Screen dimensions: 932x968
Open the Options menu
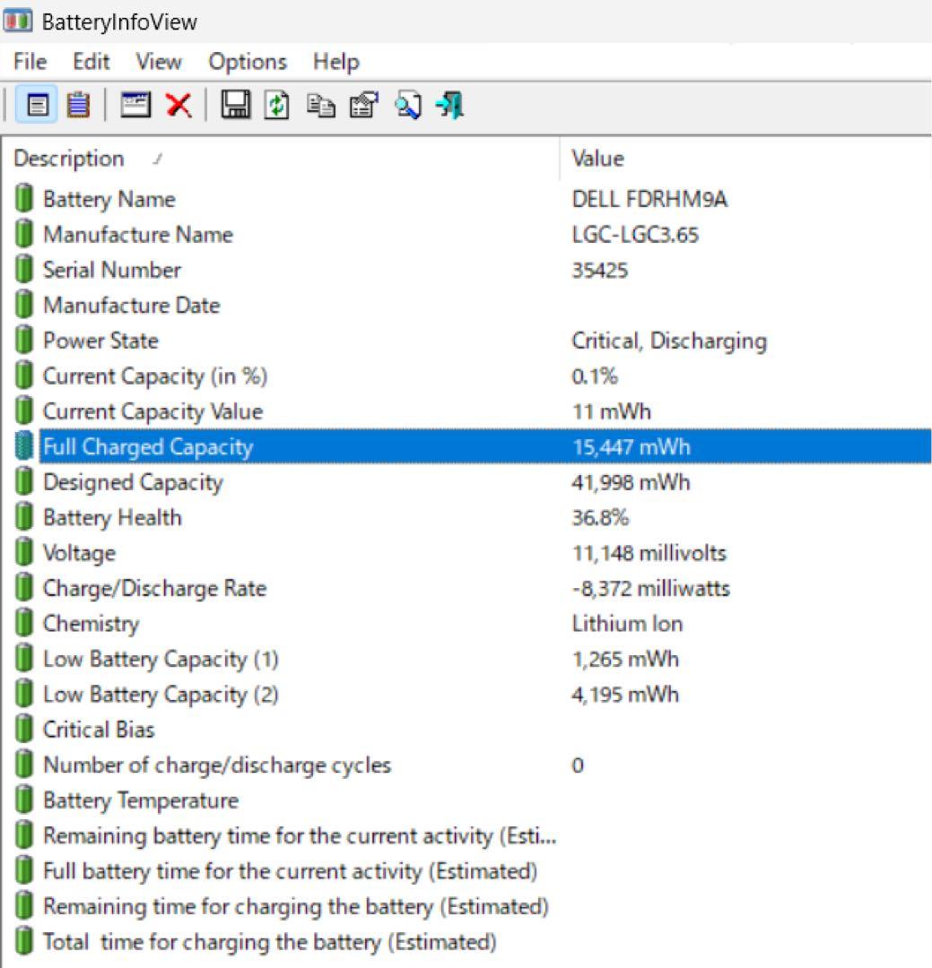(248, 62)
